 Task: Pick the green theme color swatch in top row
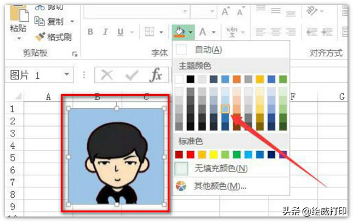tap(283, 79)
